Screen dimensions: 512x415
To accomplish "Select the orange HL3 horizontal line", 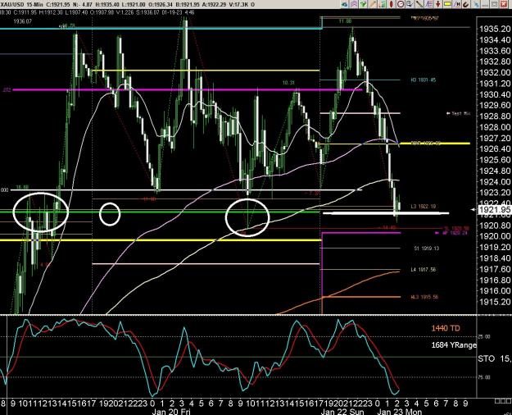I will [361, 297].
